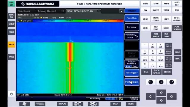Viewport: 190px width, 107px height.
Task: Click the Ref Level 0.00 dBm field
Action: 28,15
